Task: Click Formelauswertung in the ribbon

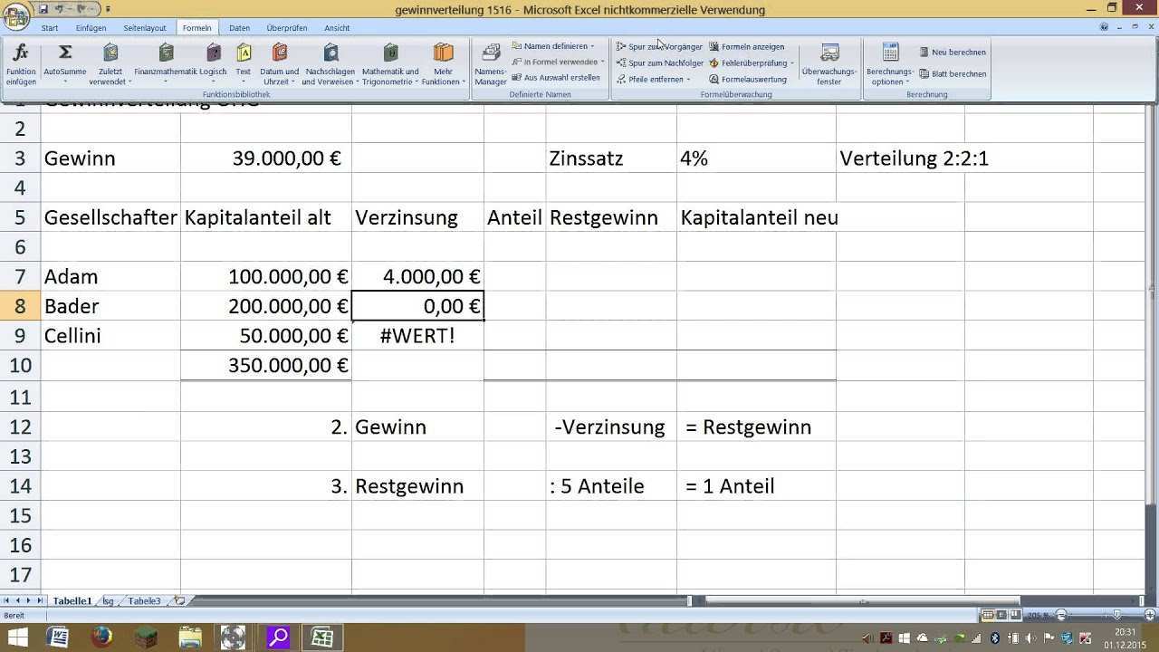Action: point(753,80)
